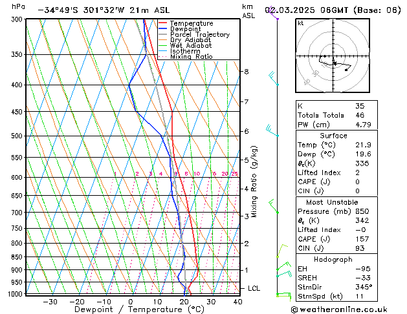Click the green wind barb at 700 hPa
The height and width of the screenshot is (314, 407).
[x=274, y=206]
